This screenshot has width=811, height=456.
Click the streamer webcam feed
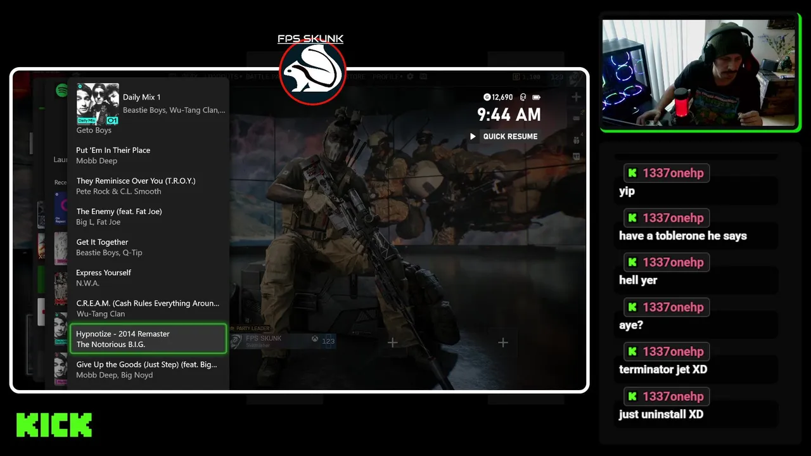tap(698, 73)
